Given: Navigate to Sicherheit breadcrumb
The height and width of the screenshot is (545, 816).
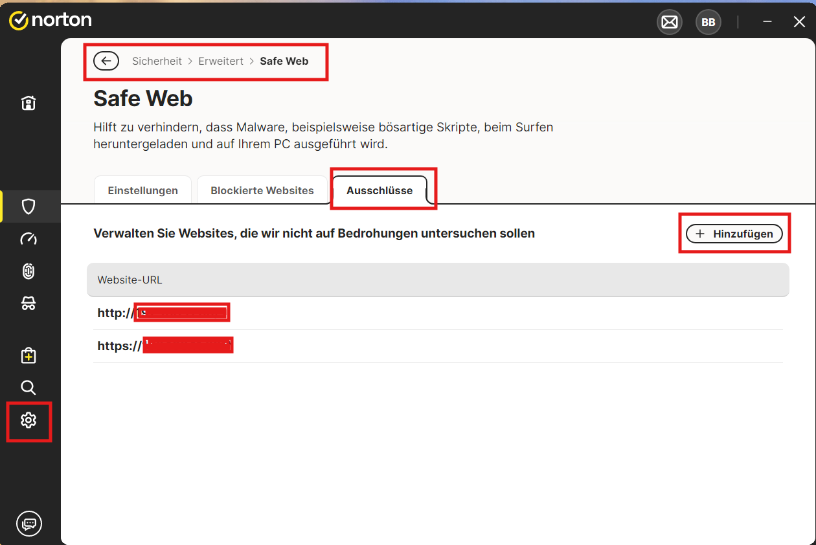Looking at the screenshot, I should (x=157, y=61).
